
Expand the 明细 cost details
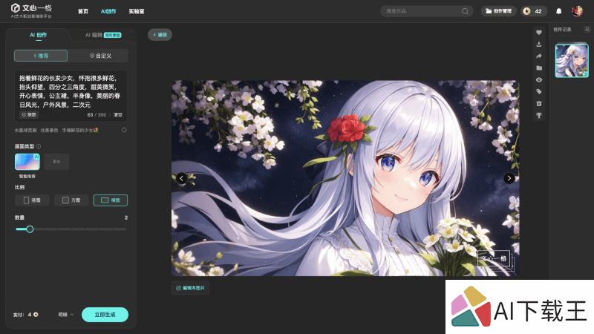(x=66, y=315)
